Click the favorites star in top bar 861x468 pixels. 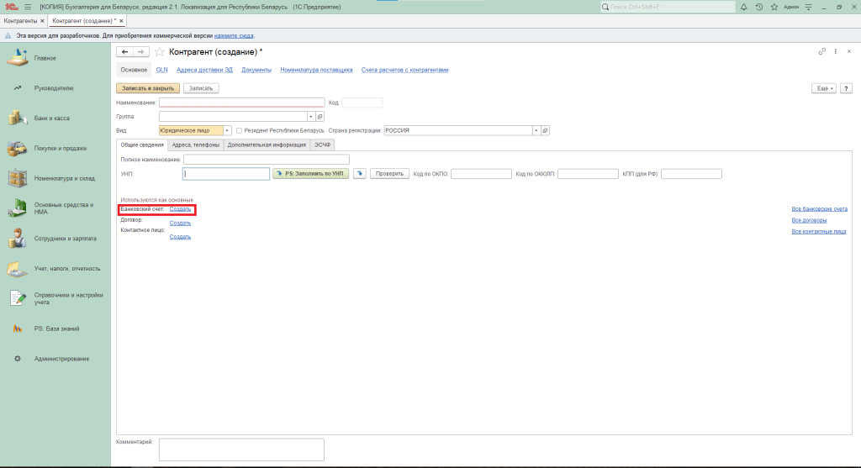point(774,7)
